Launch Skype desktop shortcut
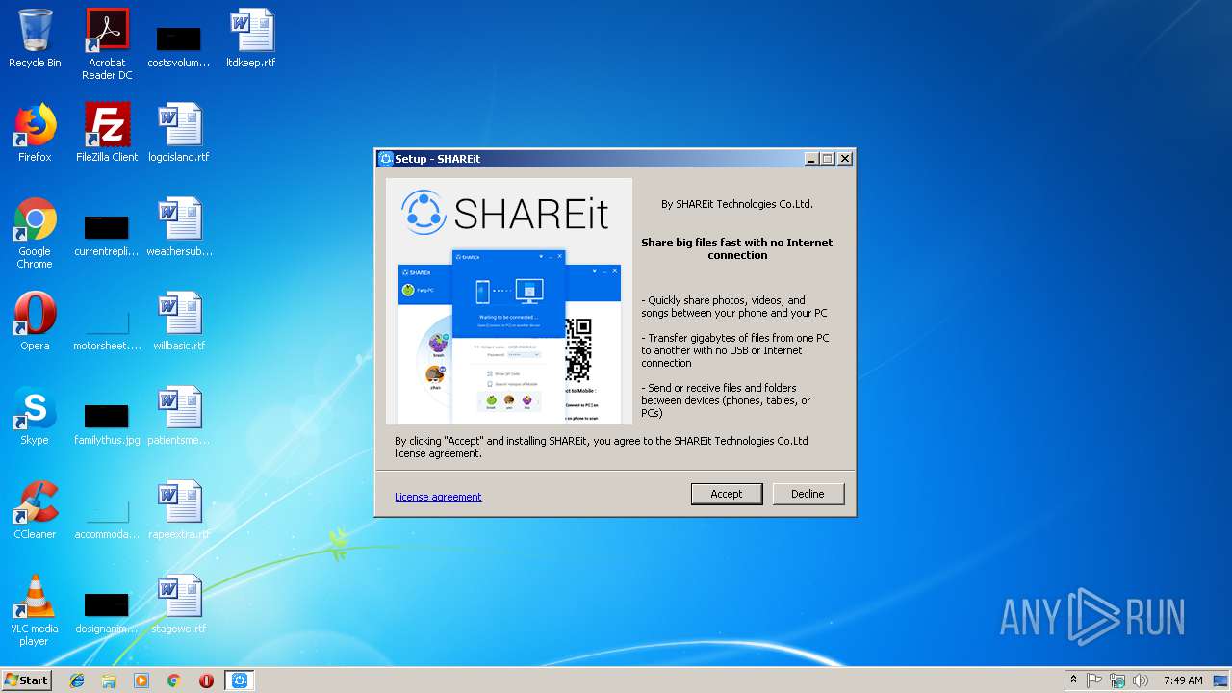The width and height of the screenshot is (1232, 693). click(x=35, y=417)
